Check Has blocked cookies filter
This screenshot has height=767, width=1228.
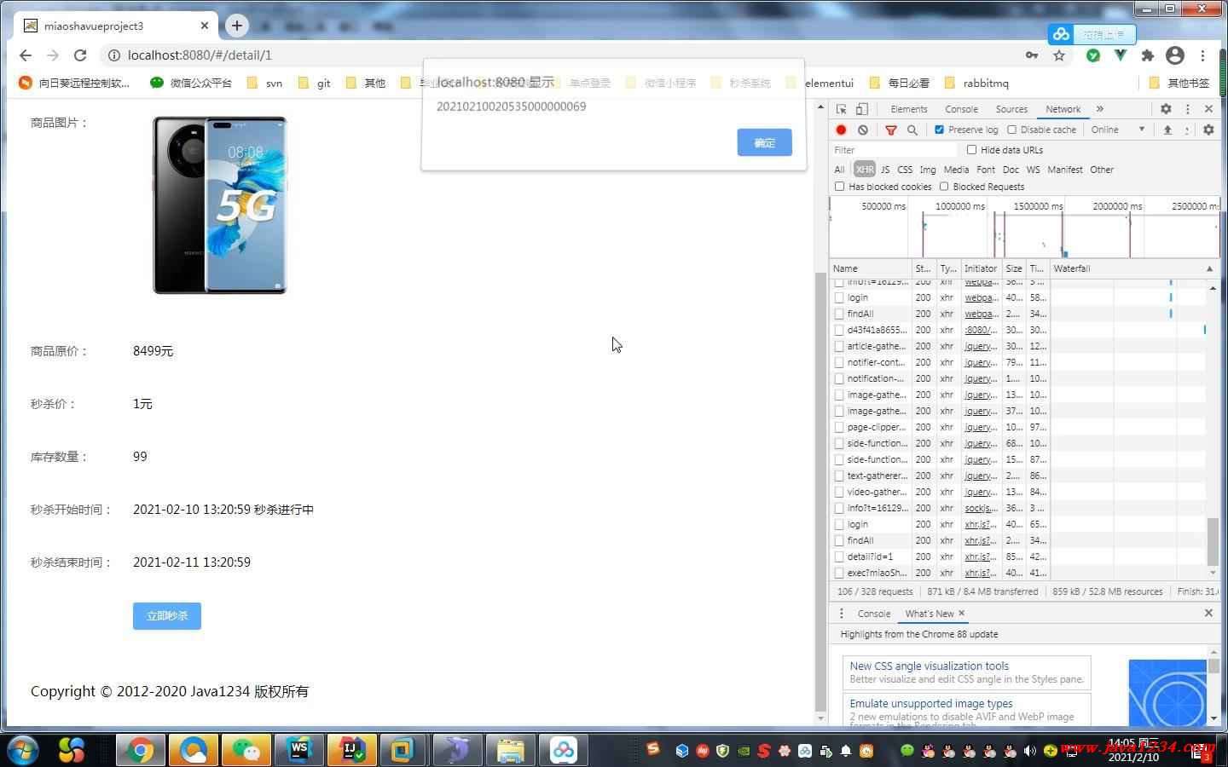839,187
